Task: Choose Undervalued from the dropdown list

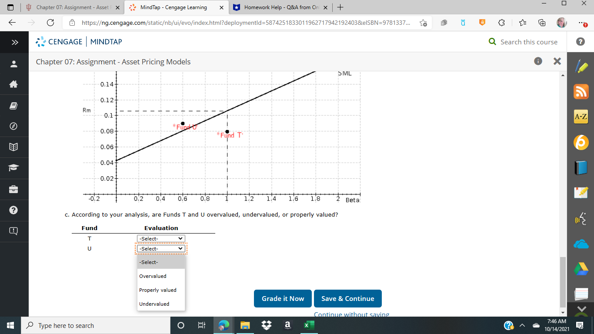Action: coord(161,304)
